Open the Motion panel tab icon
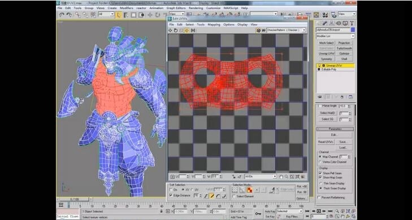The image size is (412, 220). [x=339, y=23]
